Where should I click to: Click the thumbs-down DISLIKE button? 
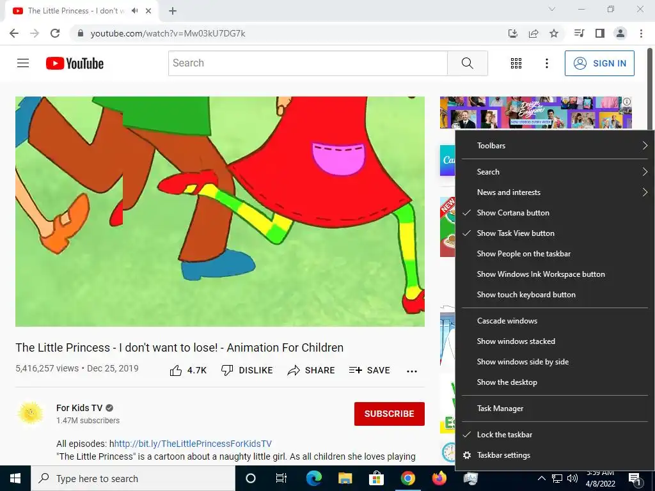(247, 370)
